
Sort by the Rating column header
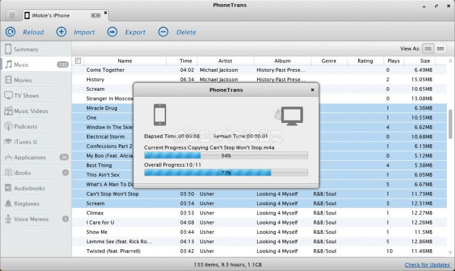tap(365, 61)
